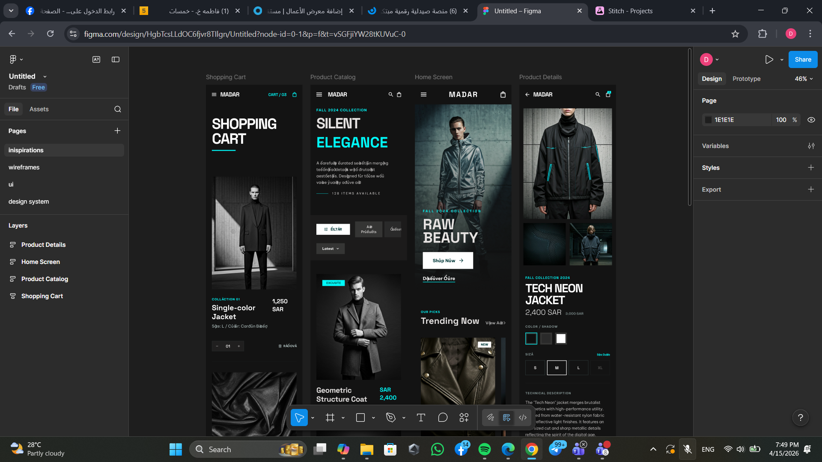The width and height of the screenshot is (822, 462).
Task: Search the file using the magnifier icon
Action: point(118,109)
